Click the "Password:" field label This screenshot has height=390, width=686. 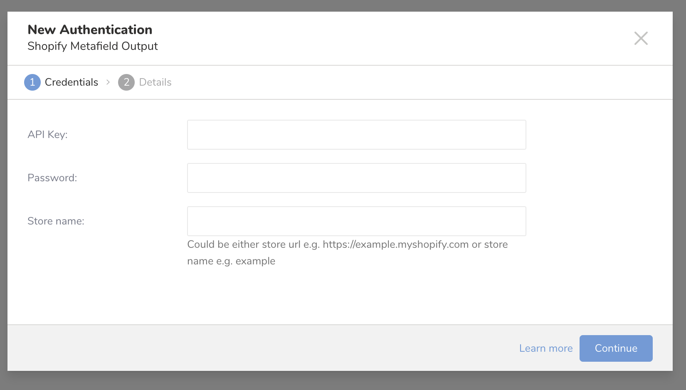[52, 178]
